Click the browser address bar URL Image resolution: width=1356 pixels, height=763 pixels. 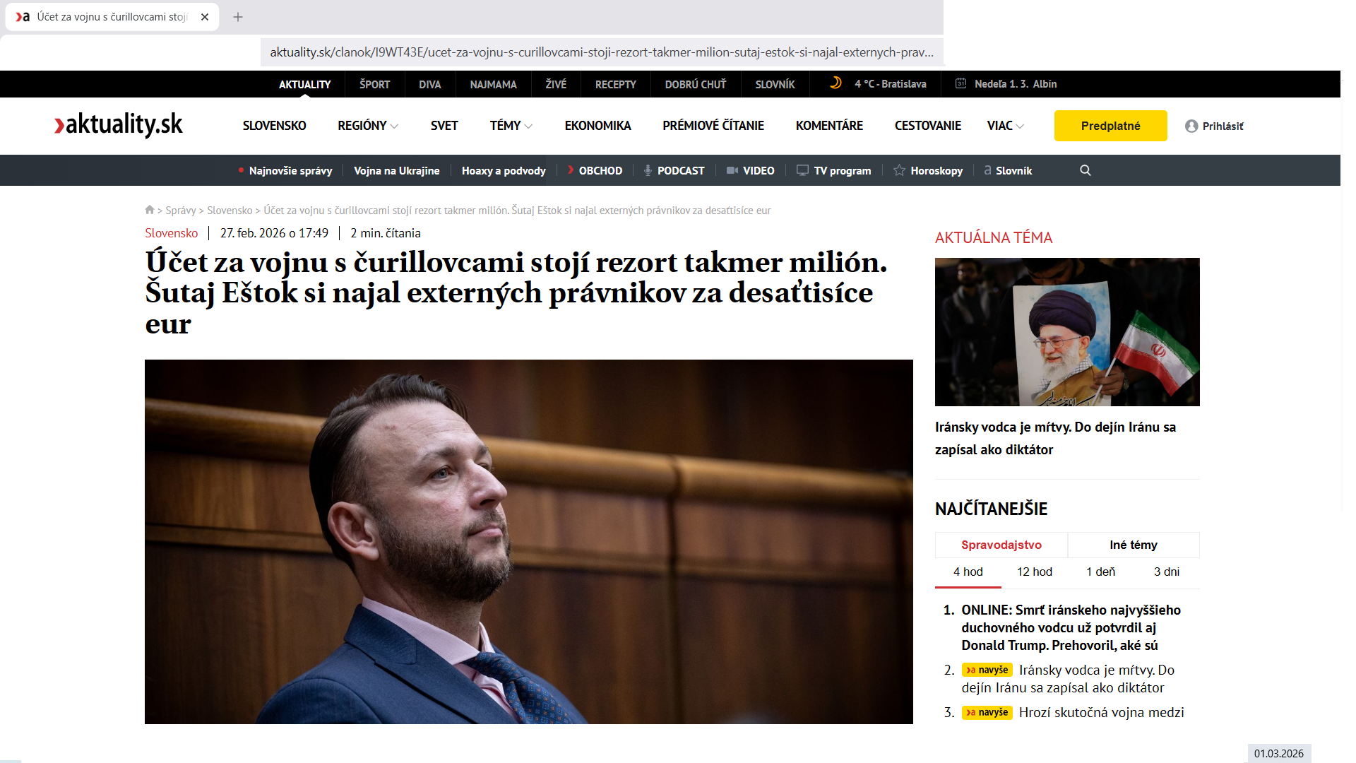coord(601,52)
